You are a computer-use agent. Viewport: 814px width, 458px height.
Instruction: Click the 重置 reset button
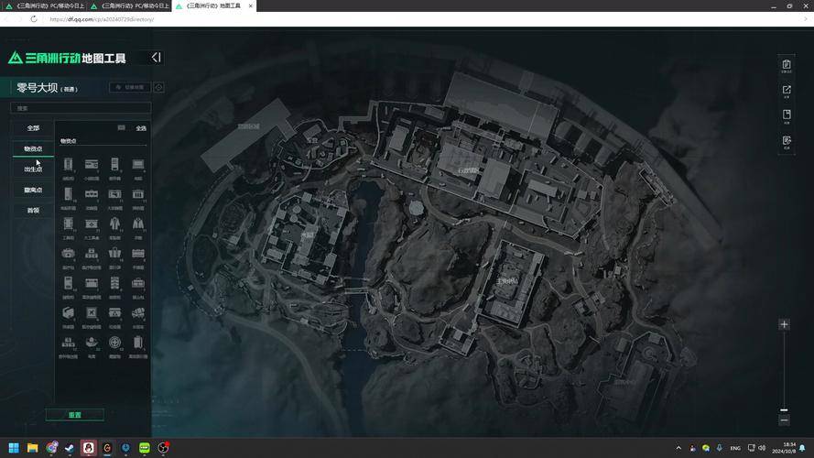coord(74,415)
